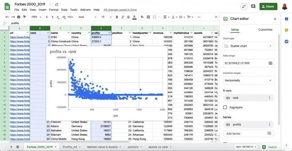Viewport: 292px width, 151px height.
Task: Click All changes saved in Drive link
Action: (x=120, y=10)
